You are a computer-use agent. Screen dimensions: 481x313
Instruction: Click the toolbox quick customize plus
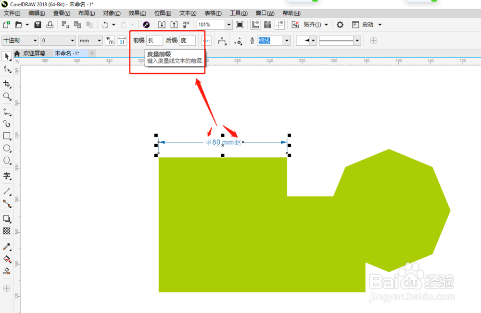pyautogui.click(x=6, y=288)
